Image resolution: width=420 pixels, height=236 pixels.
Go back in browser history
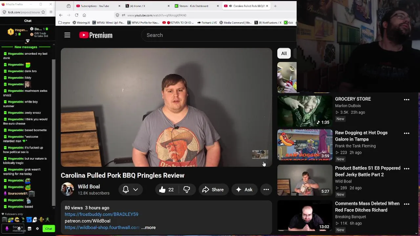tap(61, 15)
